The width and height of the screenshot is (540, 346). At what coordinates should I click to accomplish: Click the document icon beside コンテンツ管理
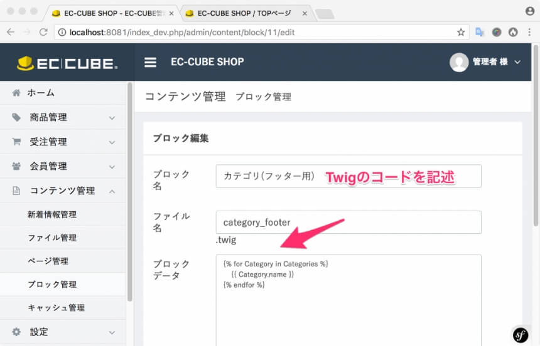[16, 191]
